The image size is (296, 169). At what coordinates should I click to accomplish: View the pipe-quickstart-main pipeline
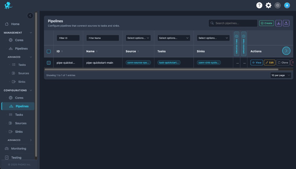[257, 63]
